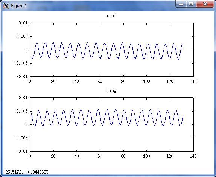216x177 pixels.
Task: Click the x-axis label 140 under real plot
Action: click(x=193, y=82)
